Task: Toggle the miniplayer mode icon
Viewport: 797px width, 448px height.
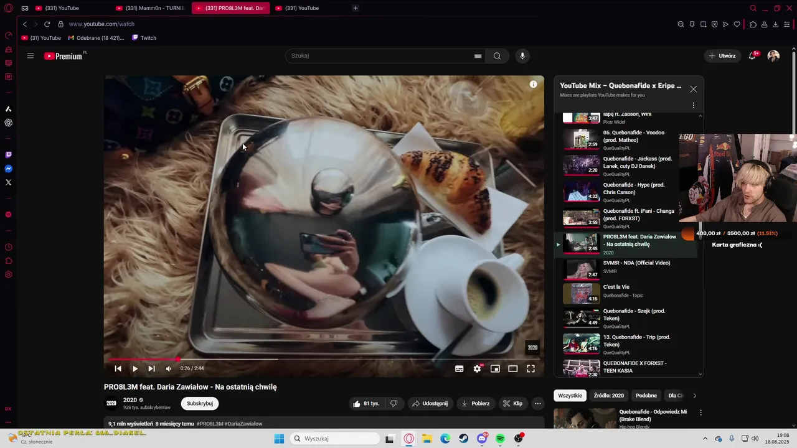Action: point(495,368)
